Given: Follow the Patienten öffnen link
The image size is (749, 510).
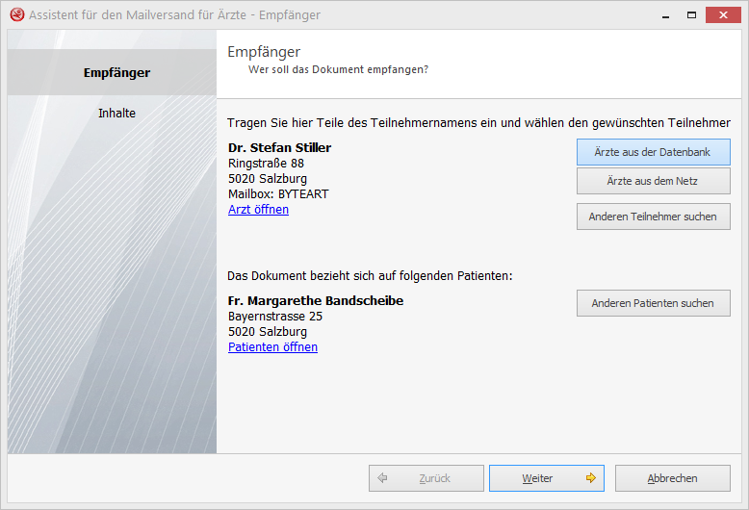Looking at the screenshot, I should pyautogui.click(x=272, y=347).
